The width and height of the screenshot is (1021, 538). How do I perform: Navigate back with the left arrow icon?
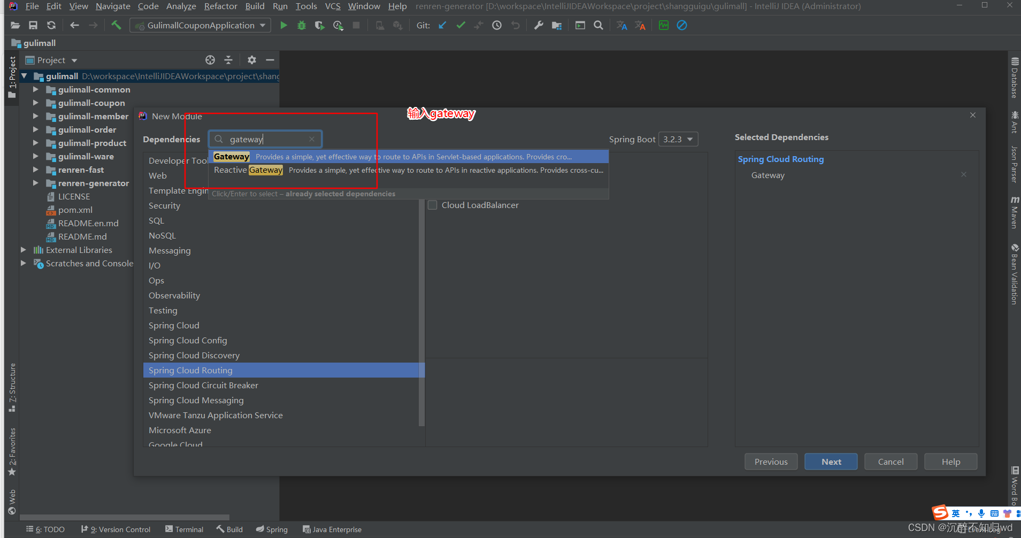tap(75, 25)
